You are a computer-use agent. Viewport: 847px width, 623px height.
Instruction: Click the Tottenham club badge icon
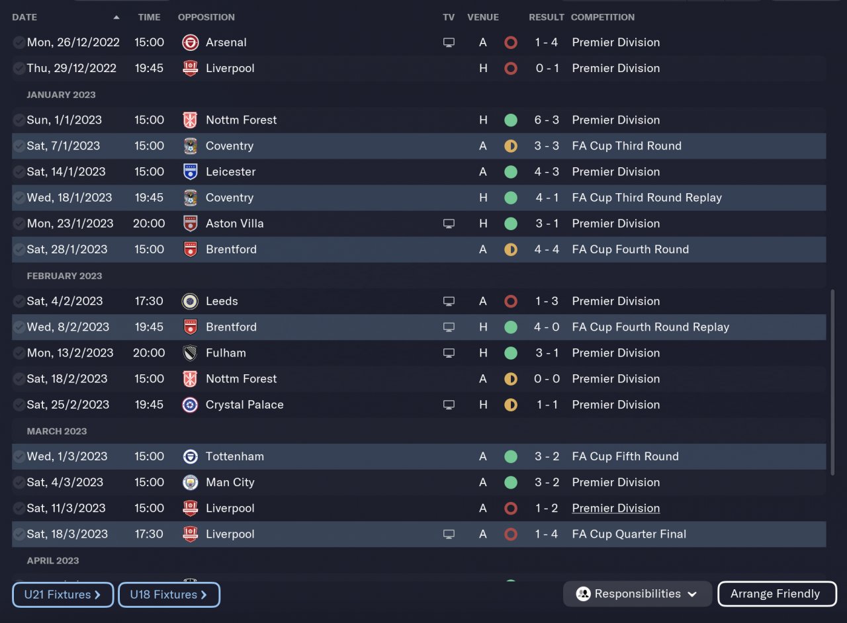tap(190, 456)
